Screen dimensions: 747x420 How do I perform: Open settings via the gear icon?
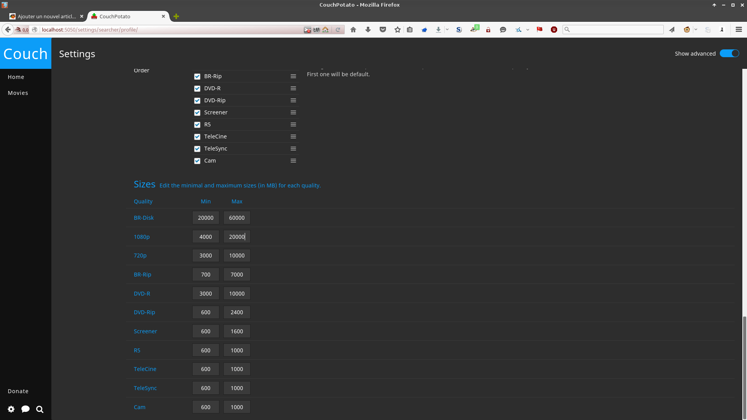tap(11, 409)
